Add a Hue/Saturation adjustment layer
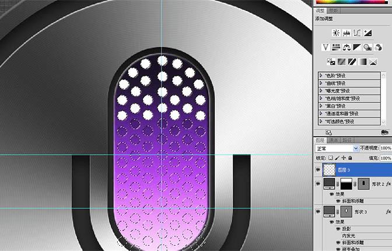This screenshot has width=392, height=251. [336, 47]
